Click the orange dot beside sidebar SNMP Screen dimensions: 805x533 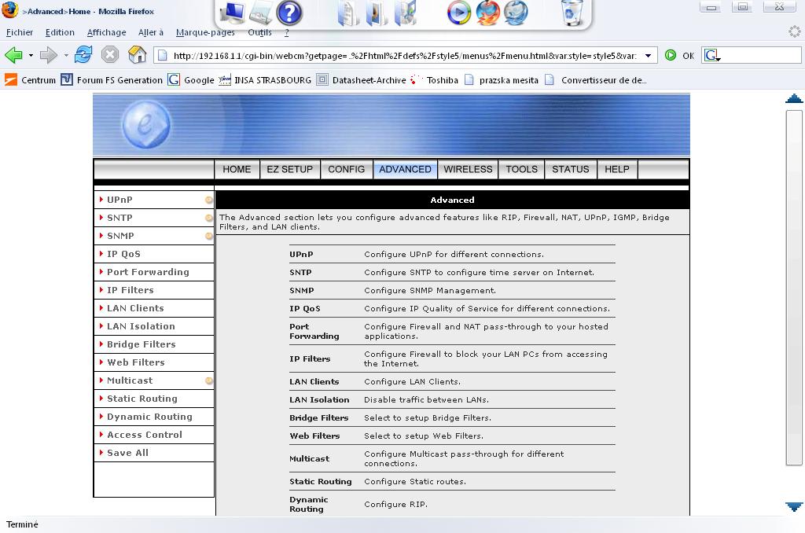coord(209,236)
